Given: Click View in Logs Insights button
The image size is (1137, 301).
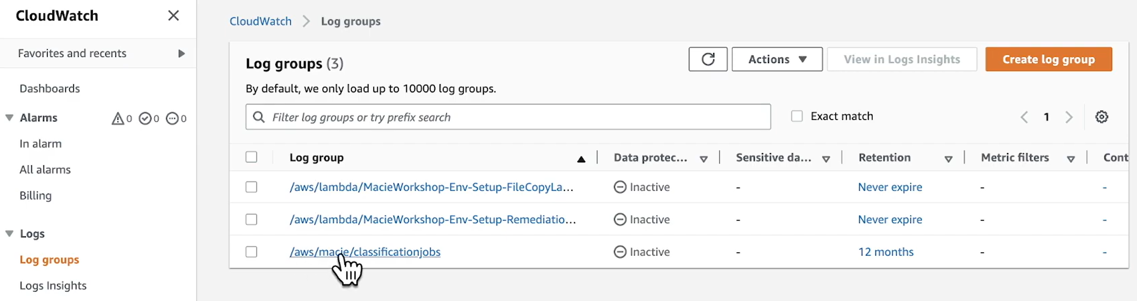Looking at the screenshot, I should coord(902,59).
